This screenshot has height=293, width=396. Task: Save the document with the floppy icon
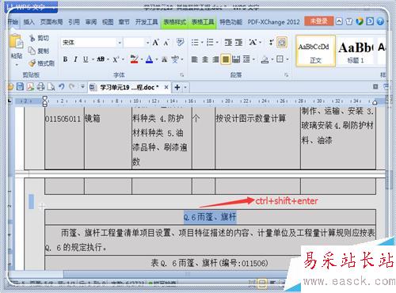point(20,86)
